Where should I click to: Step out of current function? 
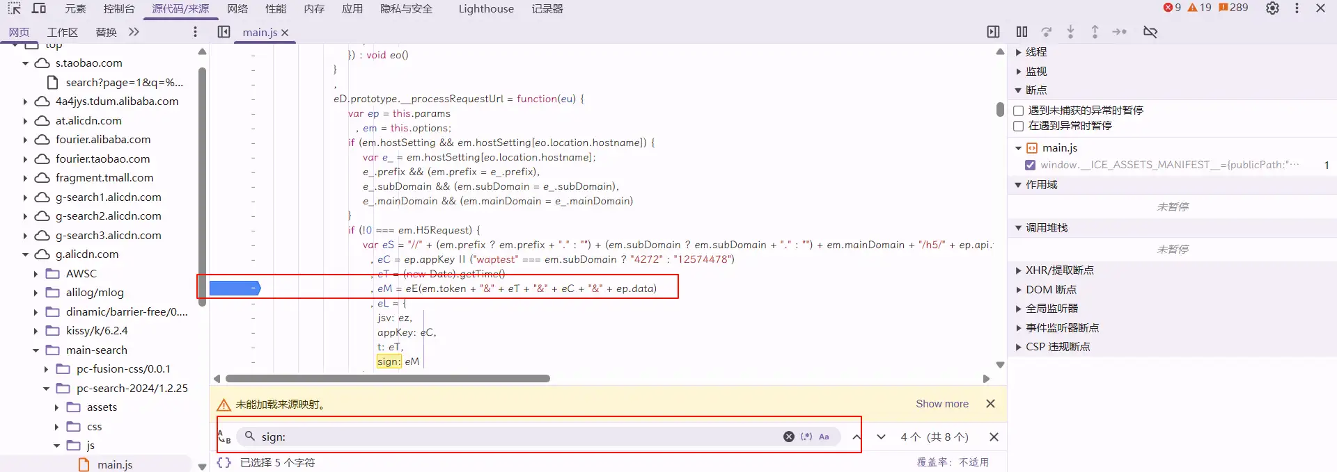(x=1095, y=32)
